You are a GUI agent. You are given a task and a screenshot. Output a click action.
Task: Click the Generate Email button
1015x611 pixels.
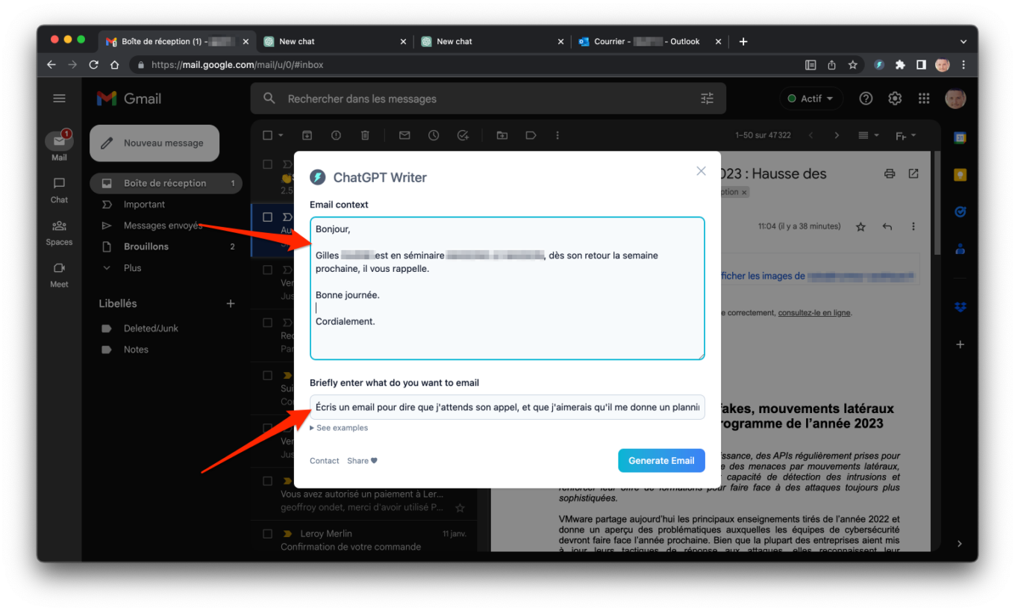point(661,461)
